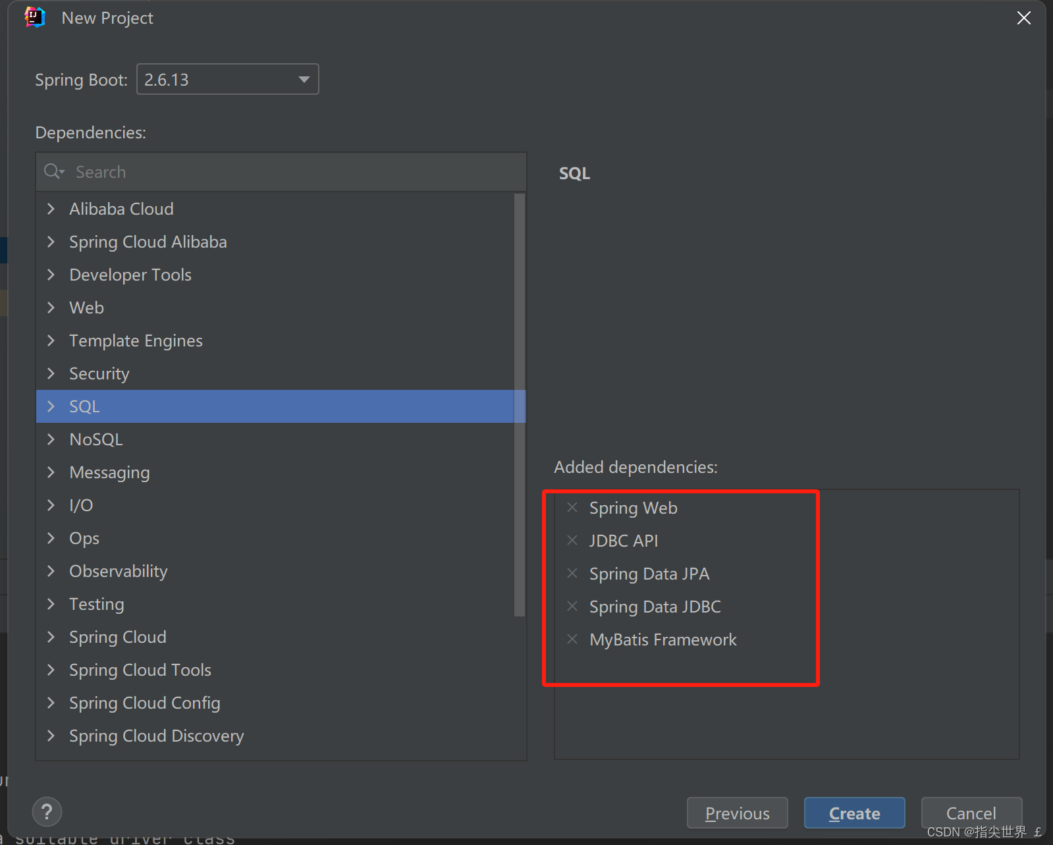Expand the Spring Cloud Alibaba category
Viewport: 1053px width, 845px height.
click(51, 242)
